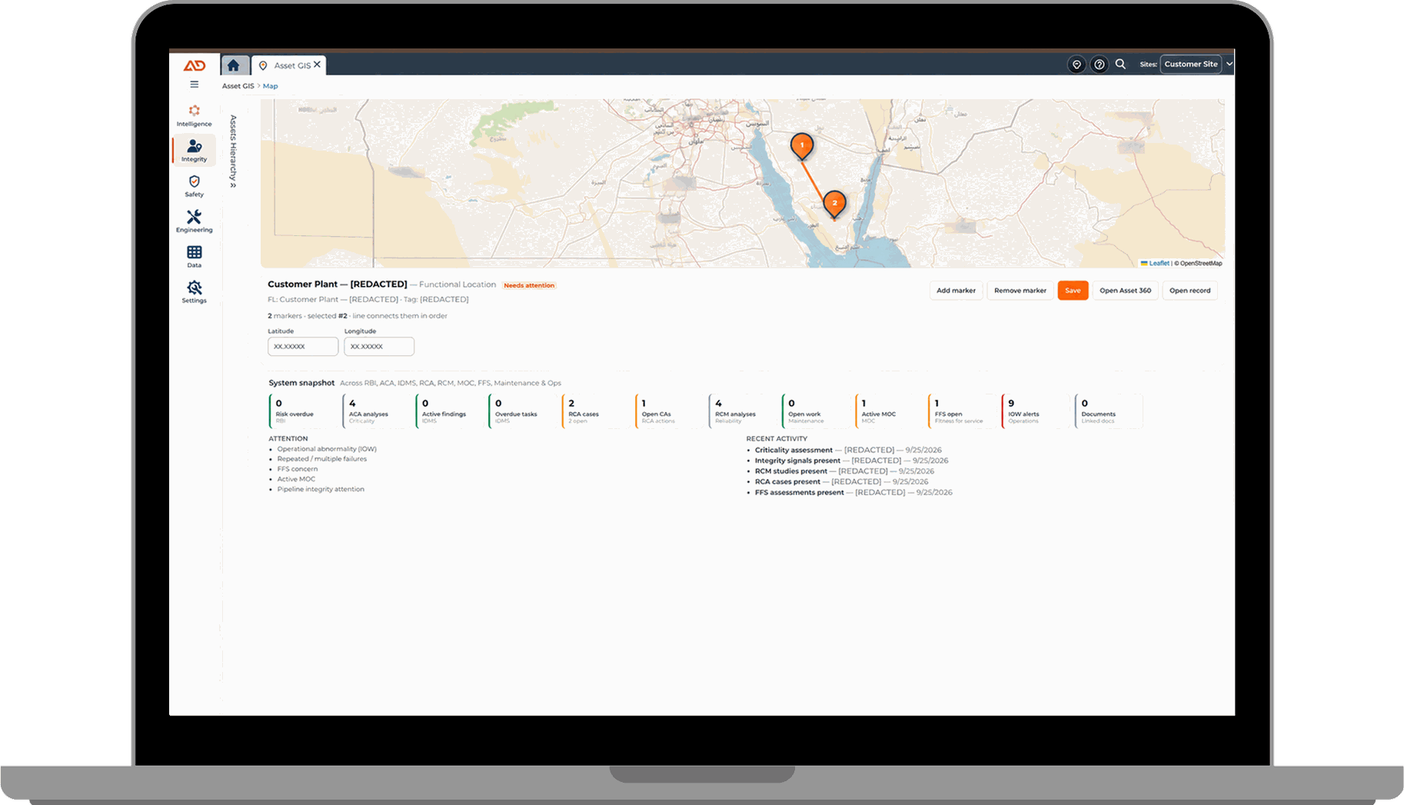Open the Settings module
This screenshot has width=1404, height=805.
point(195,292)
